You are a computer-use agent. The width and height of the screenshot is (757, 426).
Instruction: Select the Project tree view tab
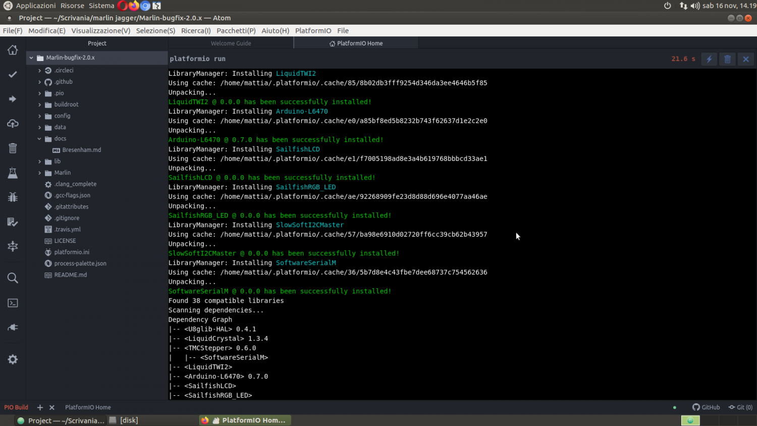point(97,43)
